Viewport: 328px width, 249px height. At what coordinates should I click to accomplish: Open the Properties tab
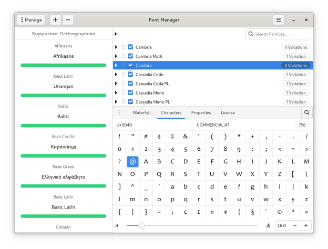[x=201, y=113]
